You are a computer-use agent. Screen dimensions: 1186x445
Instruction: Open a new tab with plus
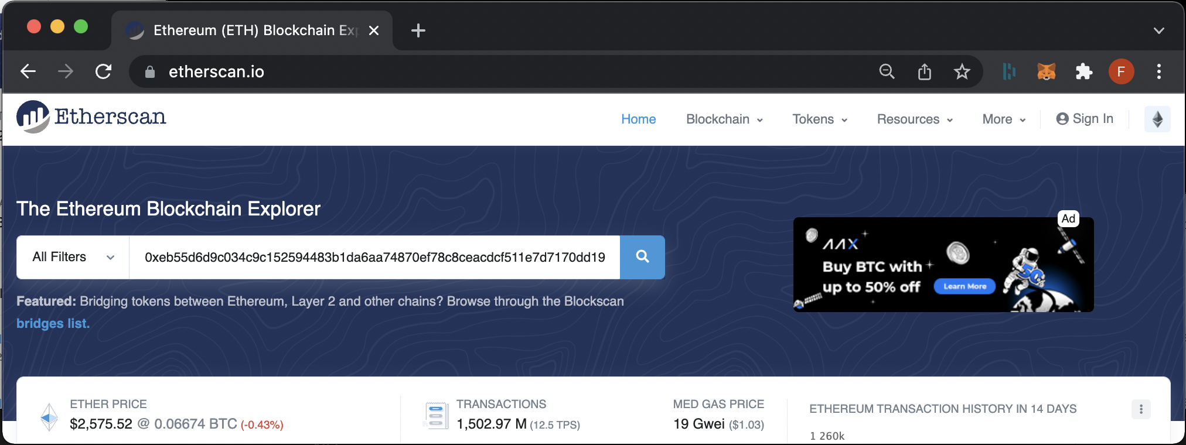click(418, 30)
